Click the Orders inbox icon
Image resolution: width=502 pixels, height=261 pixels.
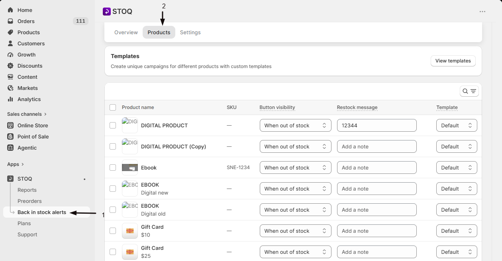pos(10,21)
